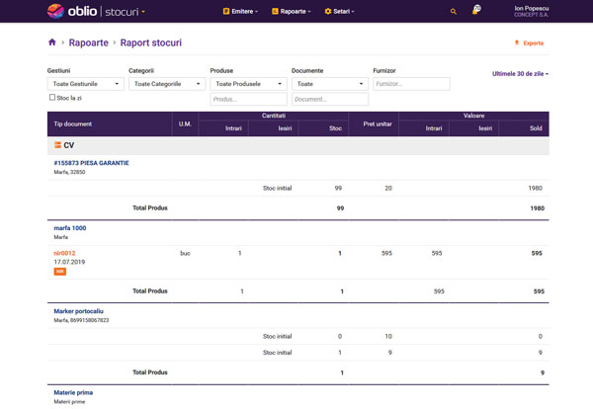Click the Valoare Sold column header
The height and width of the screenshot is (409, 593).
(524, 128)
